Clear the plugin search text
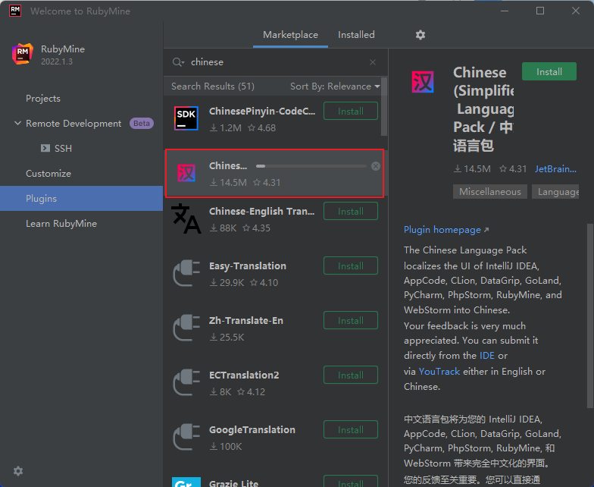Screen dimensions: 594x487 pyautogui.click(x=373, y=62)
